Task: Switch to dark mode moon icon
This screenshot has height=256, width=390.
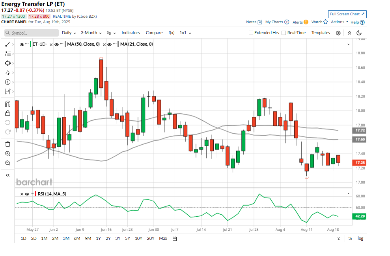Action: click(359, 33)
